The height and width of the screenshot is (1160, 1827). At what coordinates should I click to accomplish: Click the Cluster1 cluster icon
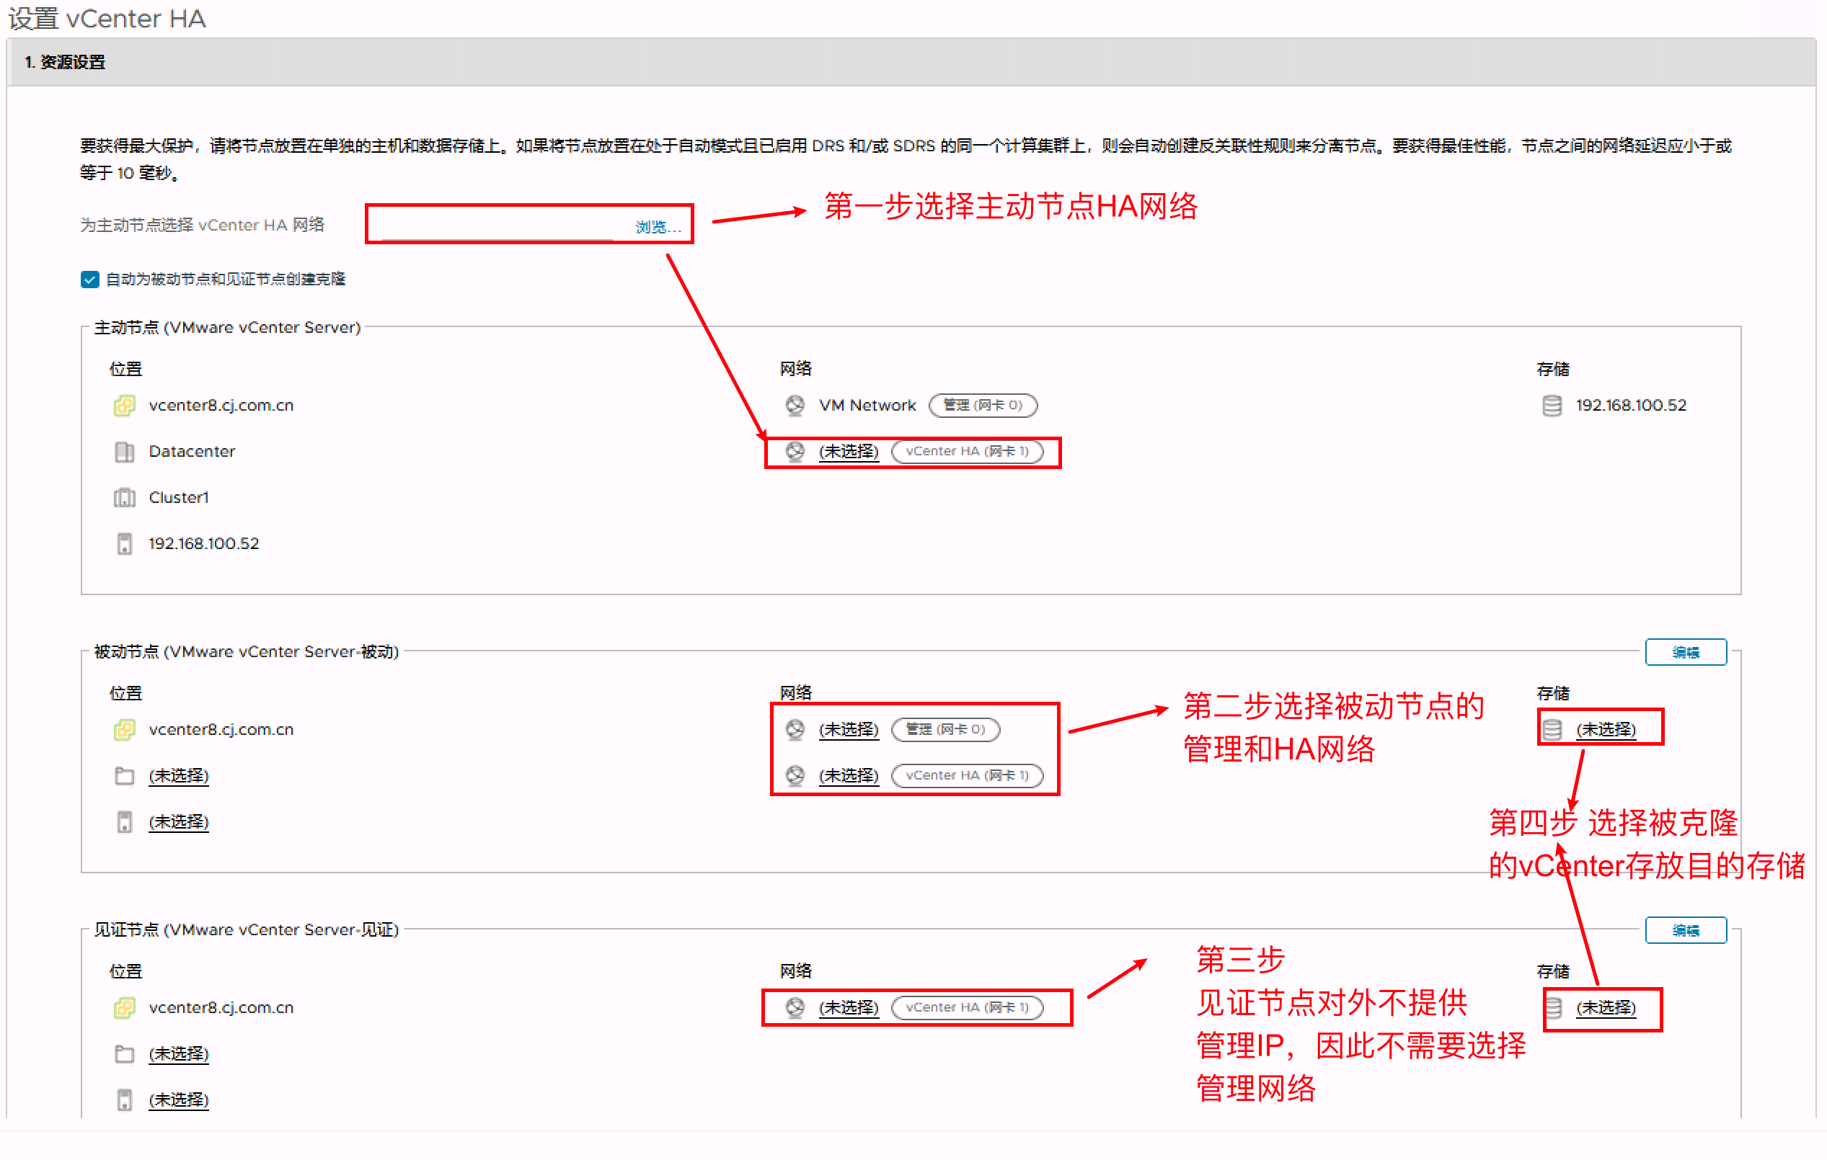[125, 498]
